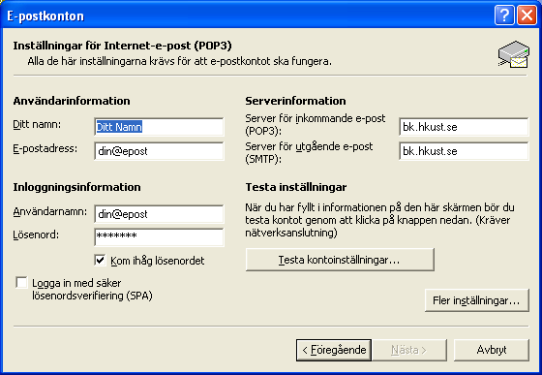Select the Användarnamn input field
Image resolution: width=542 pixels, height=375 pixels.
[159, 214]
